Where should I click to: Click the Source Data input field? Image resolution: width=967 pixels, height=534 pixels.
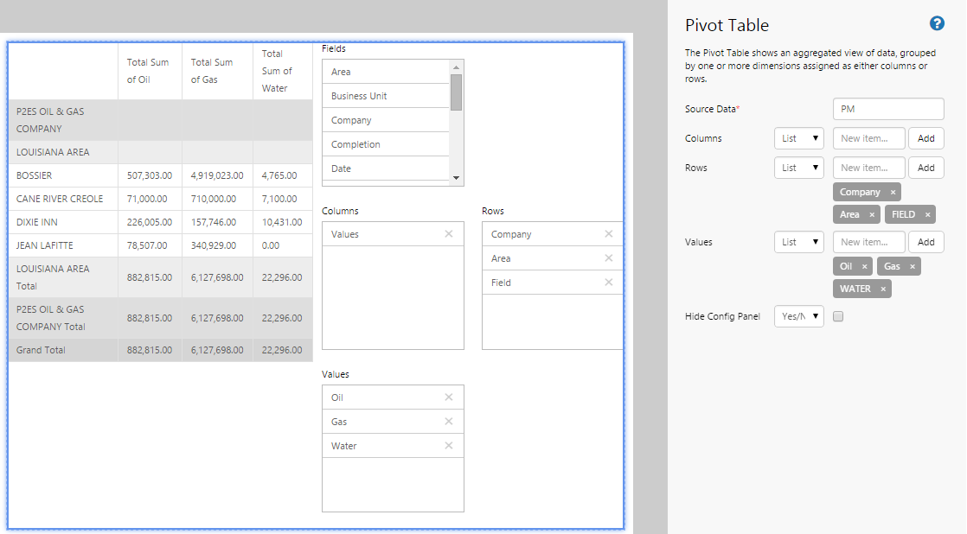click(x=887, y=109)
